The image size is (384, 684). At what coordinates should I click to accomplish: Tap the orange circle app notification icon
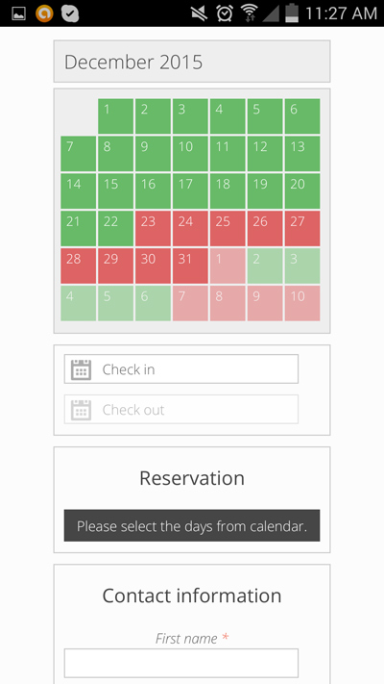(x=44, y=13)
